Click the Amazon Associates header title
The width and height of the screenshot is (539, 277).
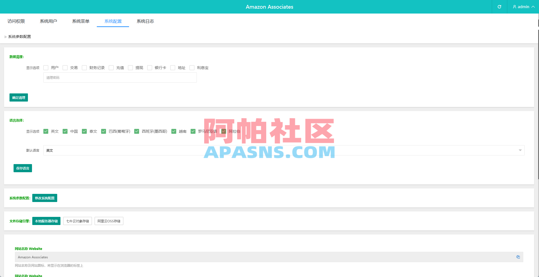click(x=269, y=7)
